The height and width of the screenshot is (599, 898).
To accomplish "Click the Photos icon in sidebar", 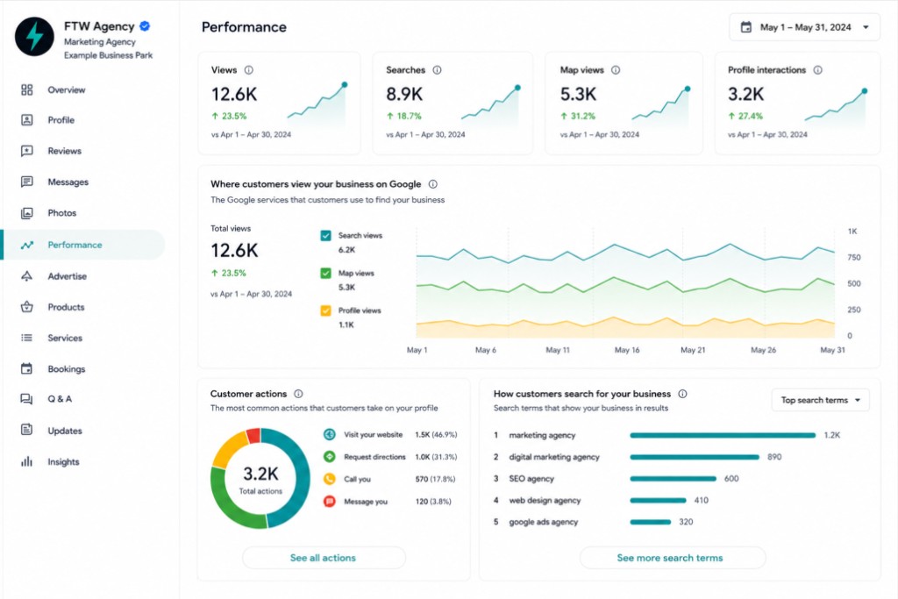I will [x=27, y=213].
